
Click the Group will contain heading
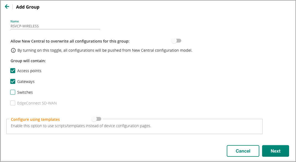28,61
